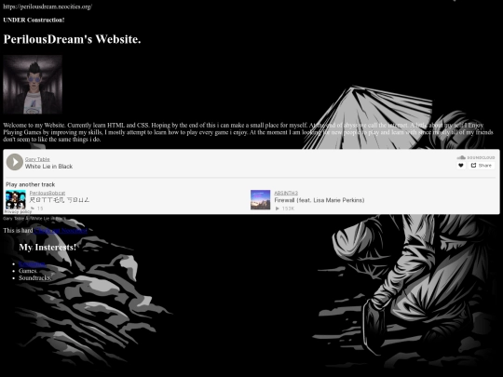The height and width of the screenshot is (377, 503).
Task: Open the Gary Table artist link in player
Action: pos(37,159)
